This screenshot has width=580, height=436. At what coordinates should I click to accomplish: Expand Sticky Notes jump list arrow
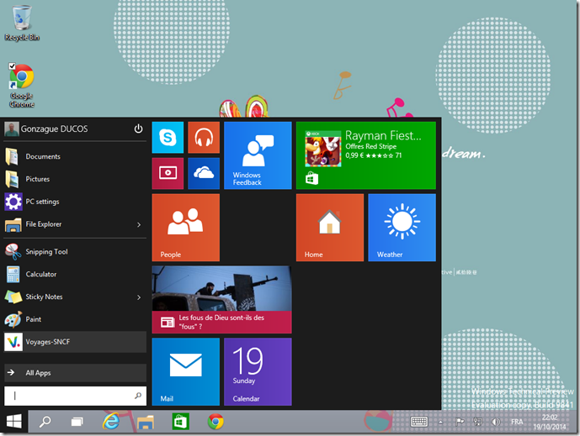click(x=139, y=297)
